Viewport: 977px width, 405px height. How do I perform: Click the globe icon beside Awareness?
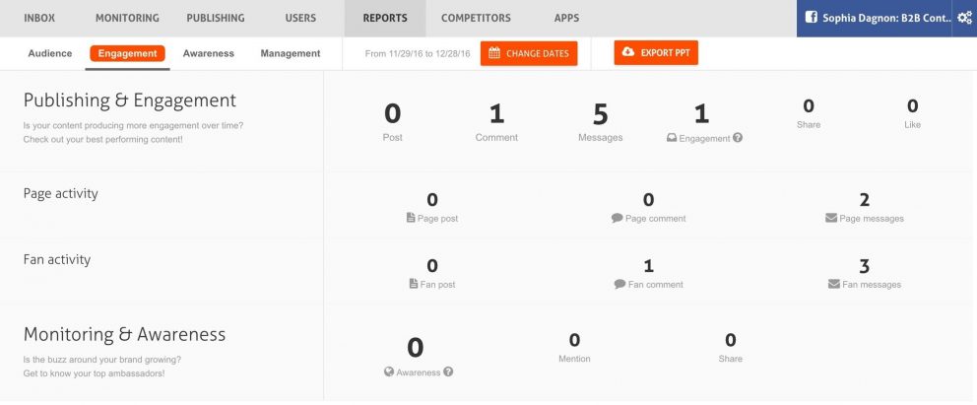coord(389,371)
